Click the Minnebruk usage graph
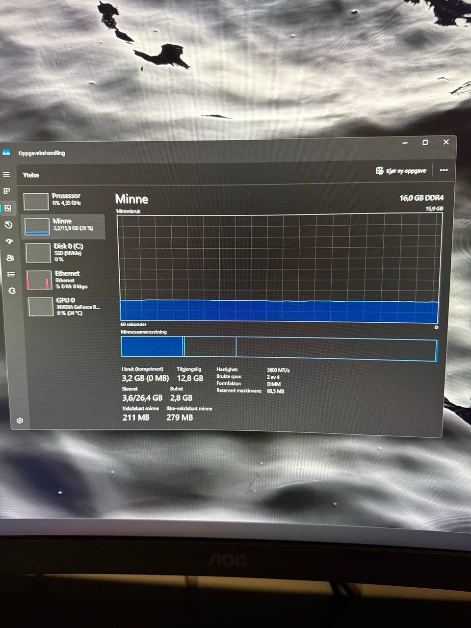Image resolution: width=471 pixels, height=628 pixels. pyautogui.click(x=279, y=268)
